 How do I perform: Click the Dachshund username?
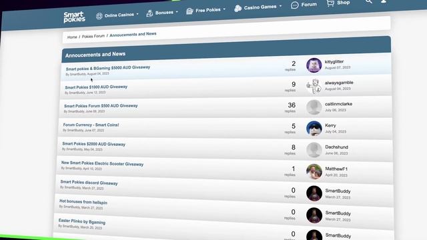pos(336,147)
